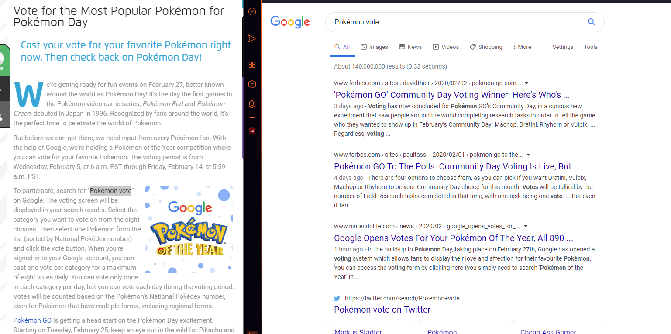Click the forbes.com paultassi breadcrumb URL
The height and width of the screenshot is (334, 671).
click(x=428, y=155)
